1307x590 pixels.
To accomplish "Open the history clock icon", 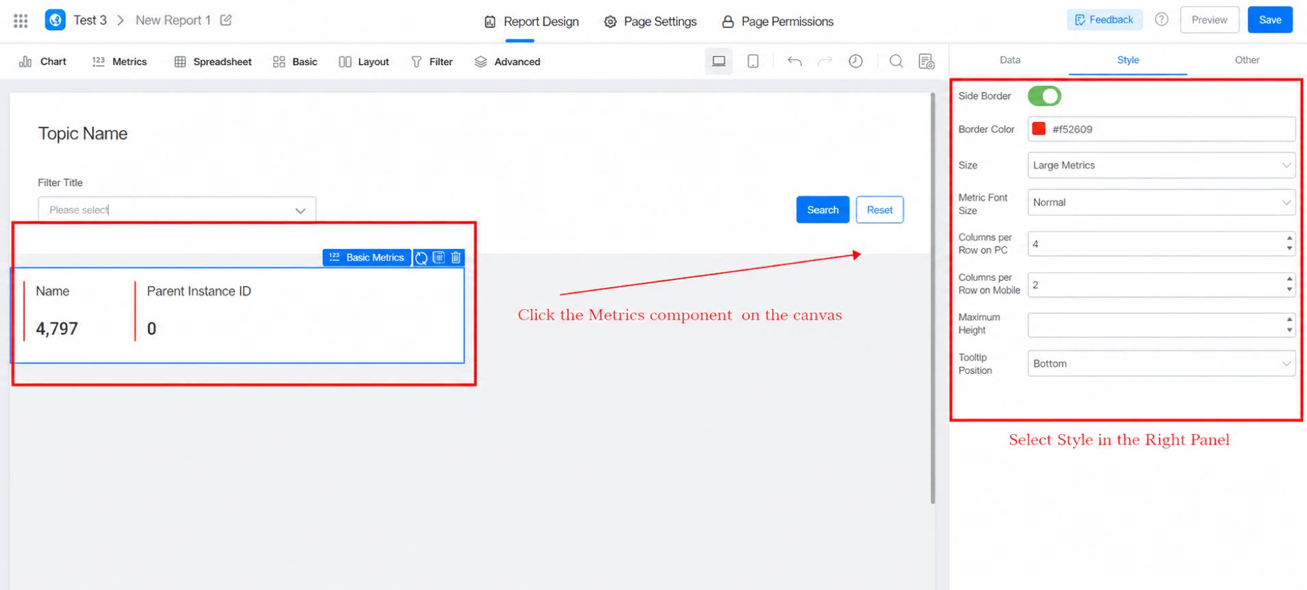I will [x=855, y=62].
